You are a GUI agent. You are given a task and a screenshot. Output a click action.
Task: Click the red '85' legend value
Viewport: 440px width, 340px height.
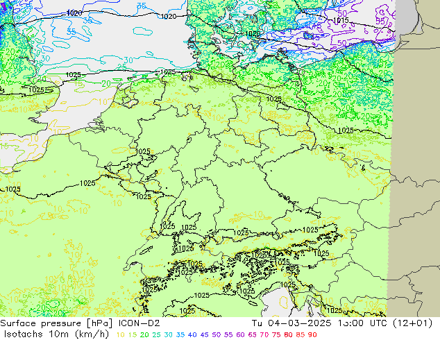point(301,334)
